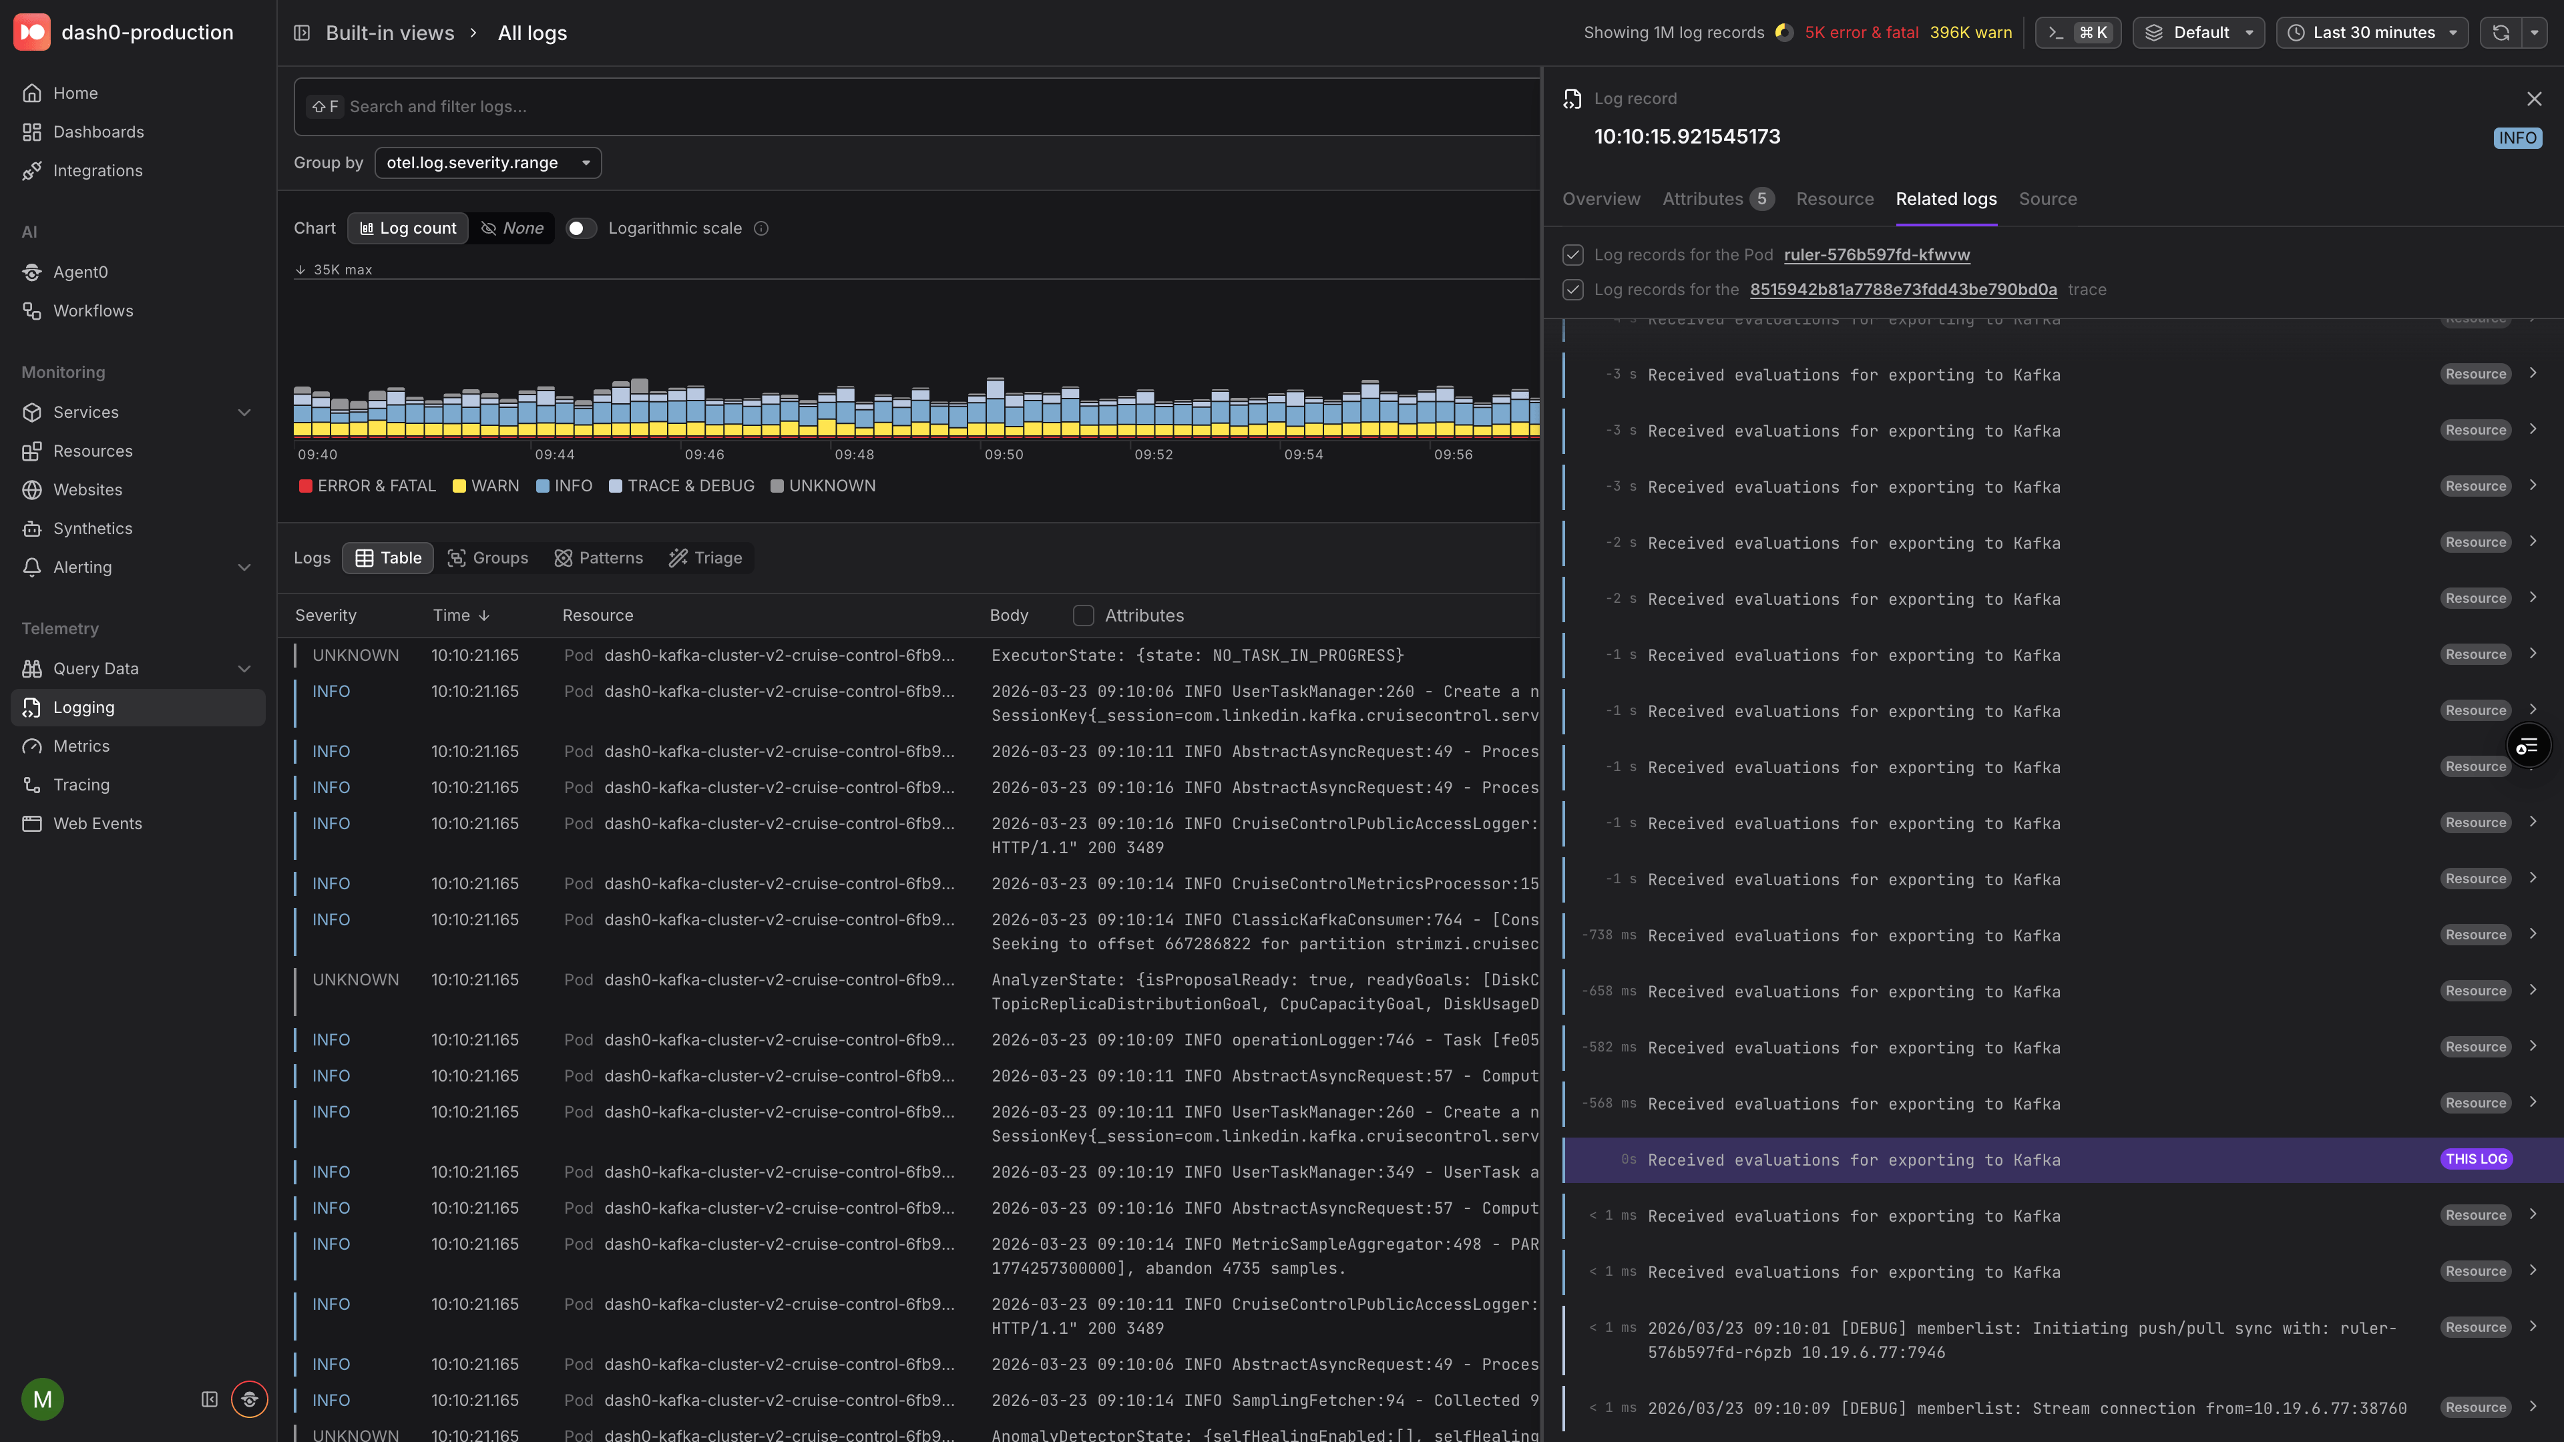The height and width of the screenshot is (1442, 2564).
Task: Open the Group by severity range dropdown
Action: [487, 162]
